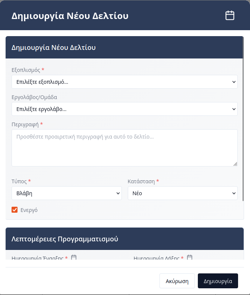
Task: Click the Εργολάβος/Ομάδα field label
Action: pyautogui.click(x=34, y=97)
